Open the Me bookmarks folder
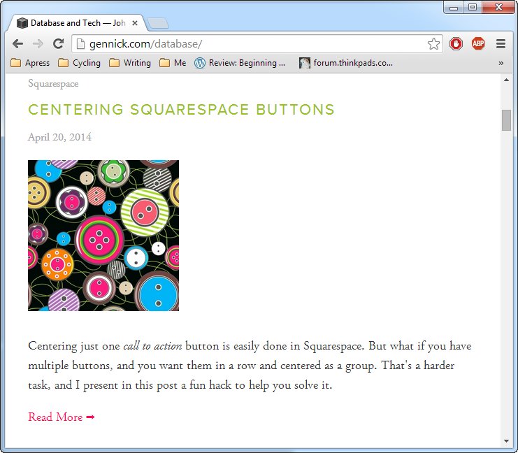The width and height of the screenshot is (518, 453). click(x=173, y=63)
